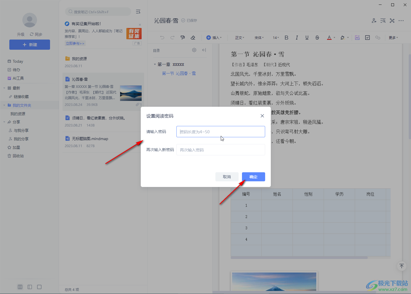Image resolution: width=411 pixels, height=294 pixels.
Task: Click the redo arrow in toolbar
Action: 172,38
